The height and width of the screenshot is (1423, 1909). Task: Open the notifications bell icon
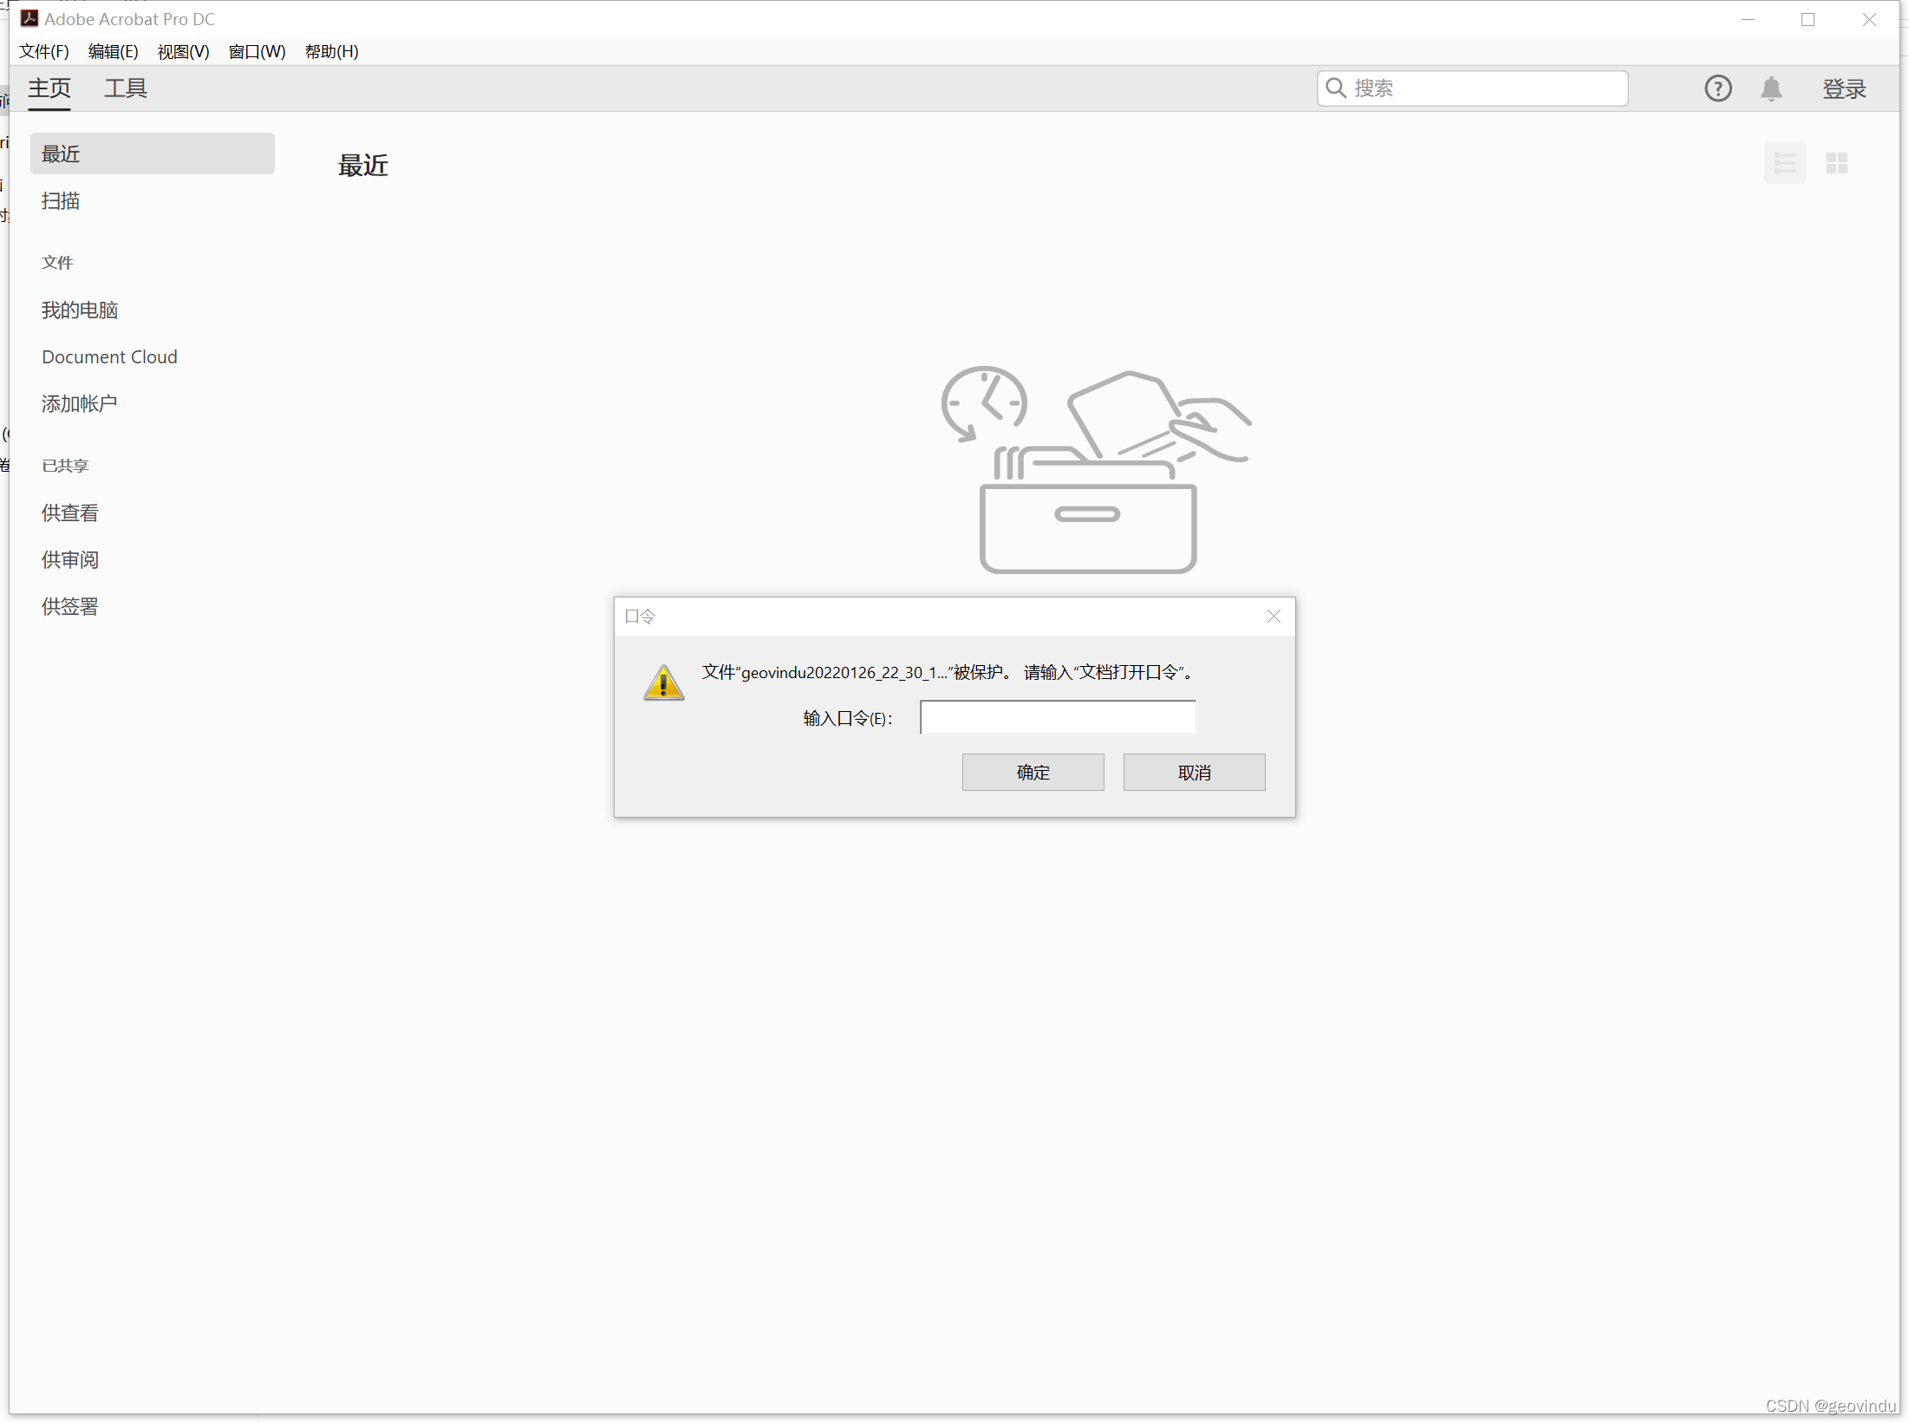[x=1770, y=88]
